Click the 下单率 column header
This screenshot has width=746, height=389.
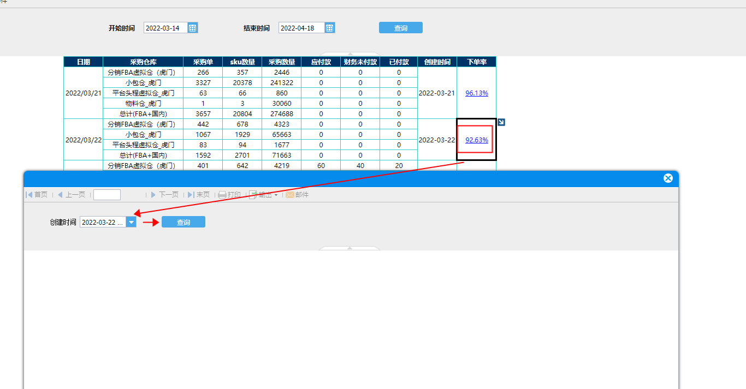(x=477, y=62)
